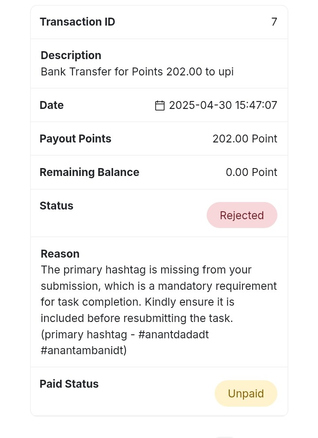The image size is (318, 438).
Task: Select the 202.00 Point payout value
Action: click(245, 139)
